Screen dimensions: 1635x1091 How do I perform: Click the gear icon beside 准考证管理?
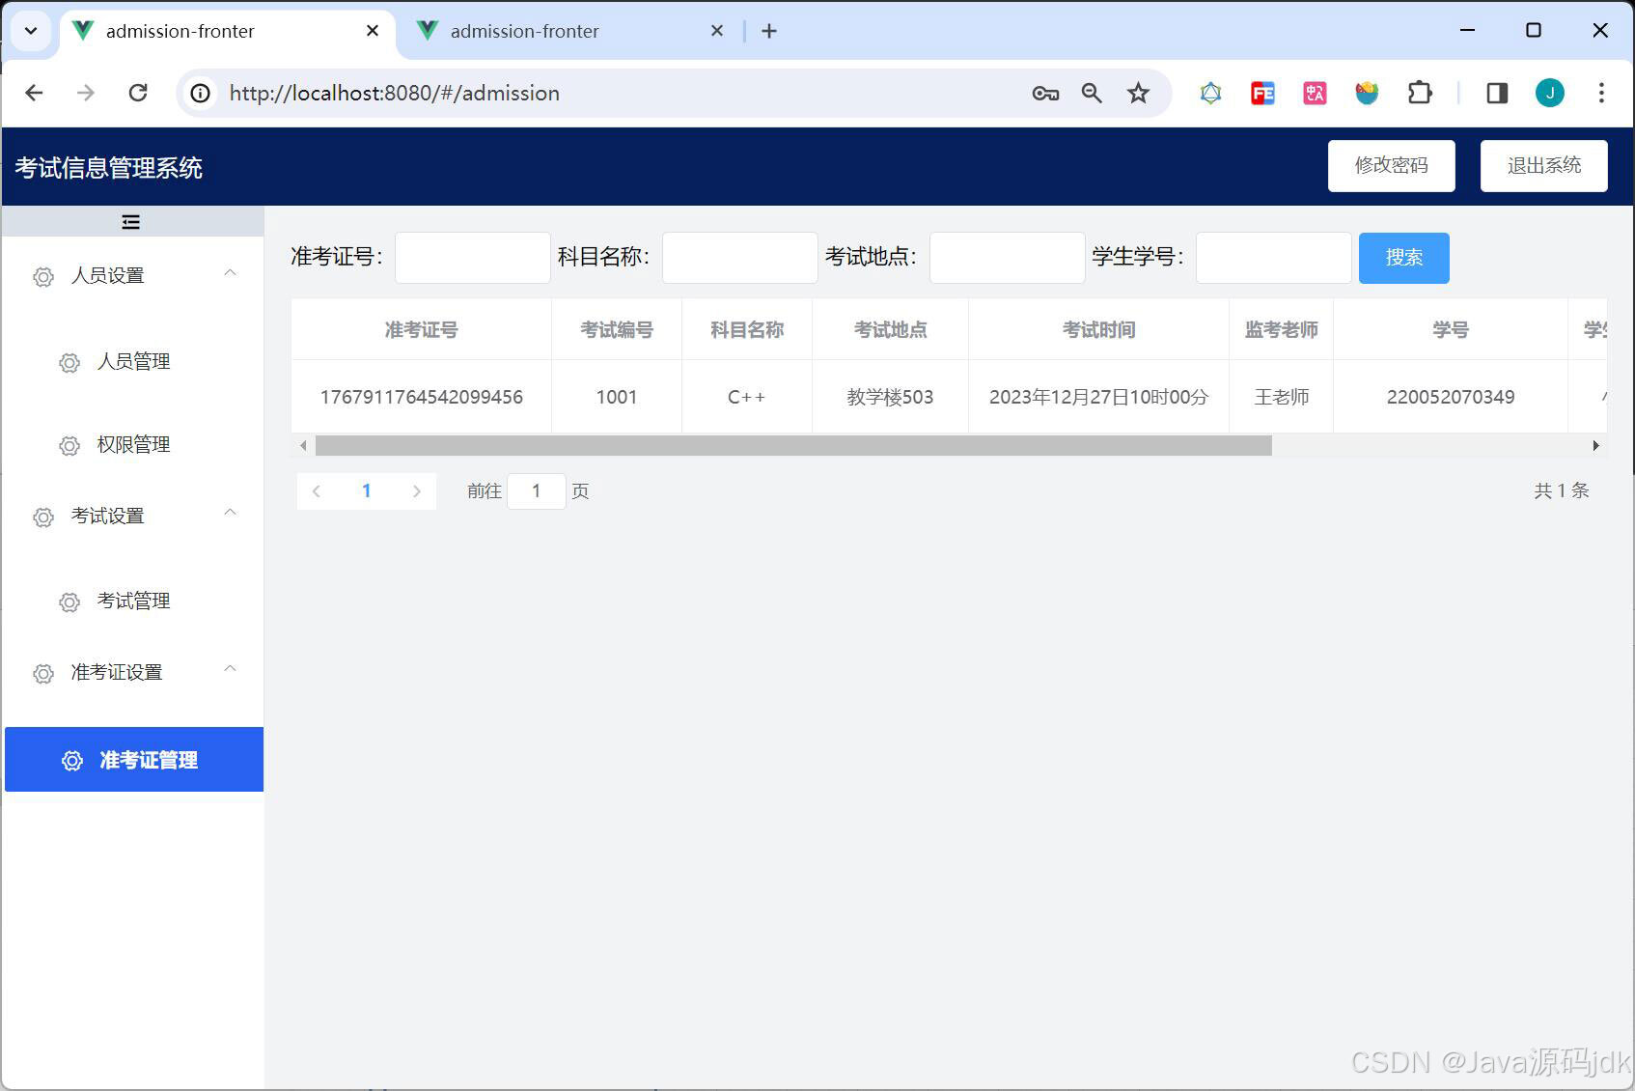(x=71, y=760)
